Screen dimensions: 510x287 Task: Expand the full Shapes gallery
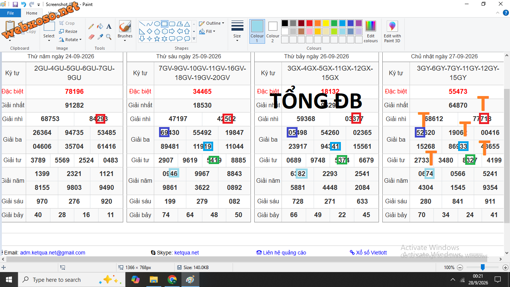(194, 38)
